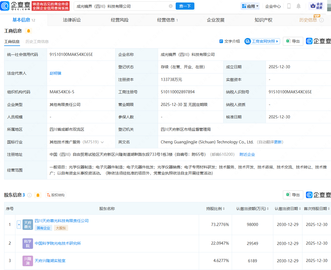
Task: Open 文字介绍 text introduction
Action: click(230, 41)
